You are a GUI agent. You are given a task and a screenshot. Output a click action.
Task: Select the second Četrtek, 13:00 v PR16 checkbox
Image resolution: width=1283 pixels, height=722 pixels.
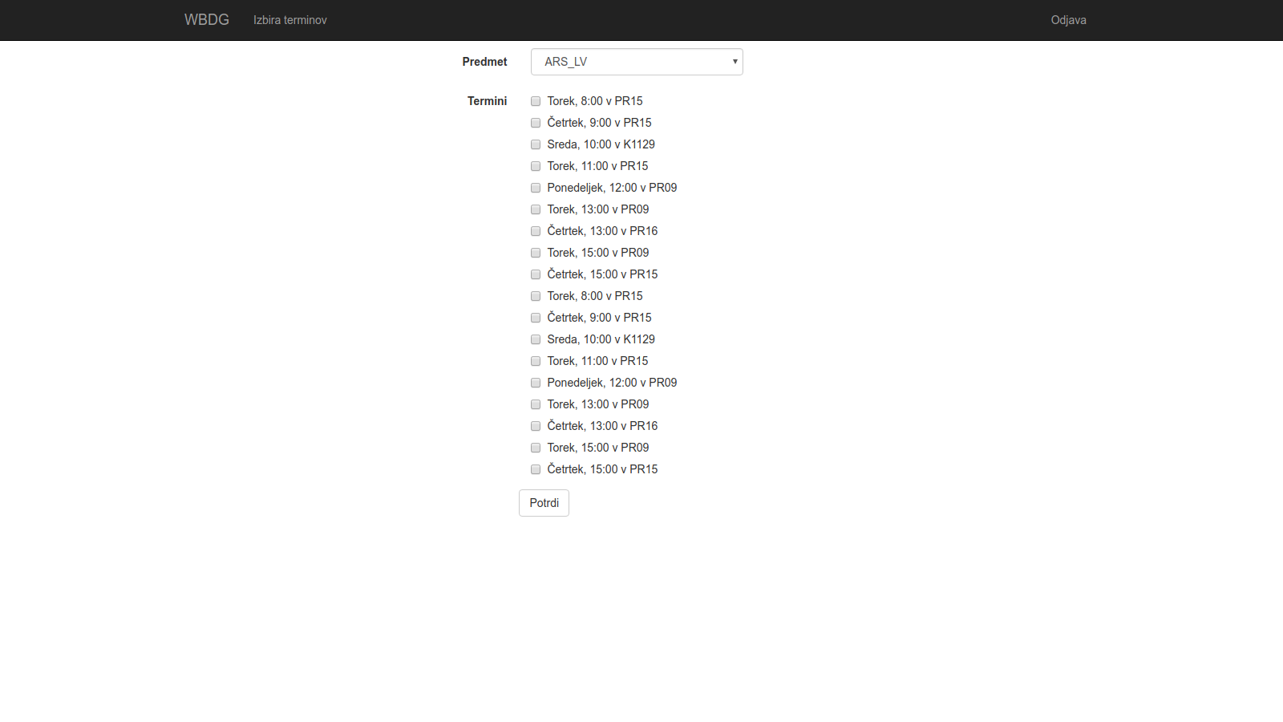pos(536,426)
